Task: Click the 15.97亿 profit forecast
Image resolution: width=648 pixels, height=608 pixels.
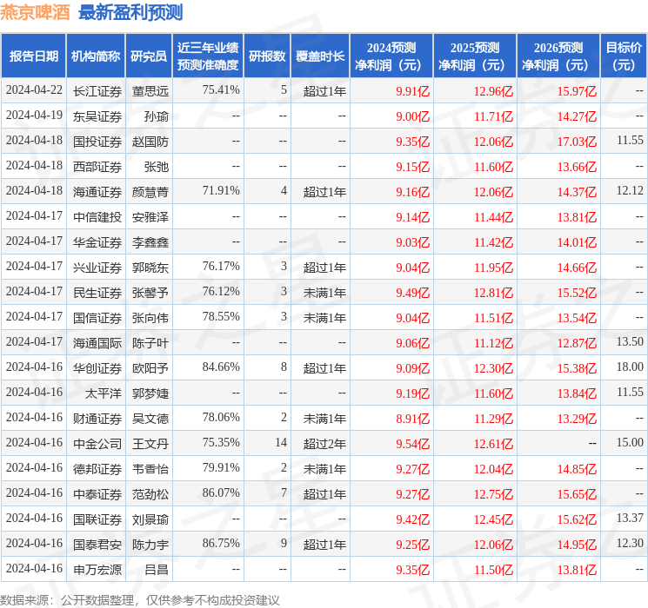Action: tap(577, 91)
